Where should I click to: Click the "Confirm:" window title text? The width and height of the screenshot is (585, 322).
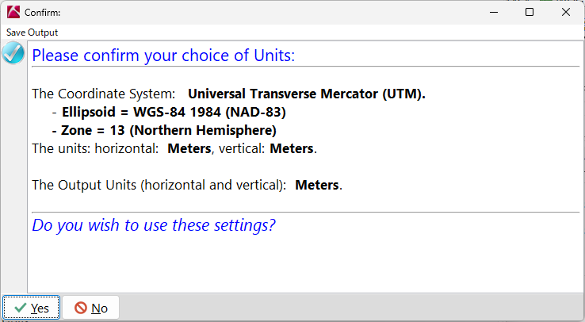tap(43, 13)
